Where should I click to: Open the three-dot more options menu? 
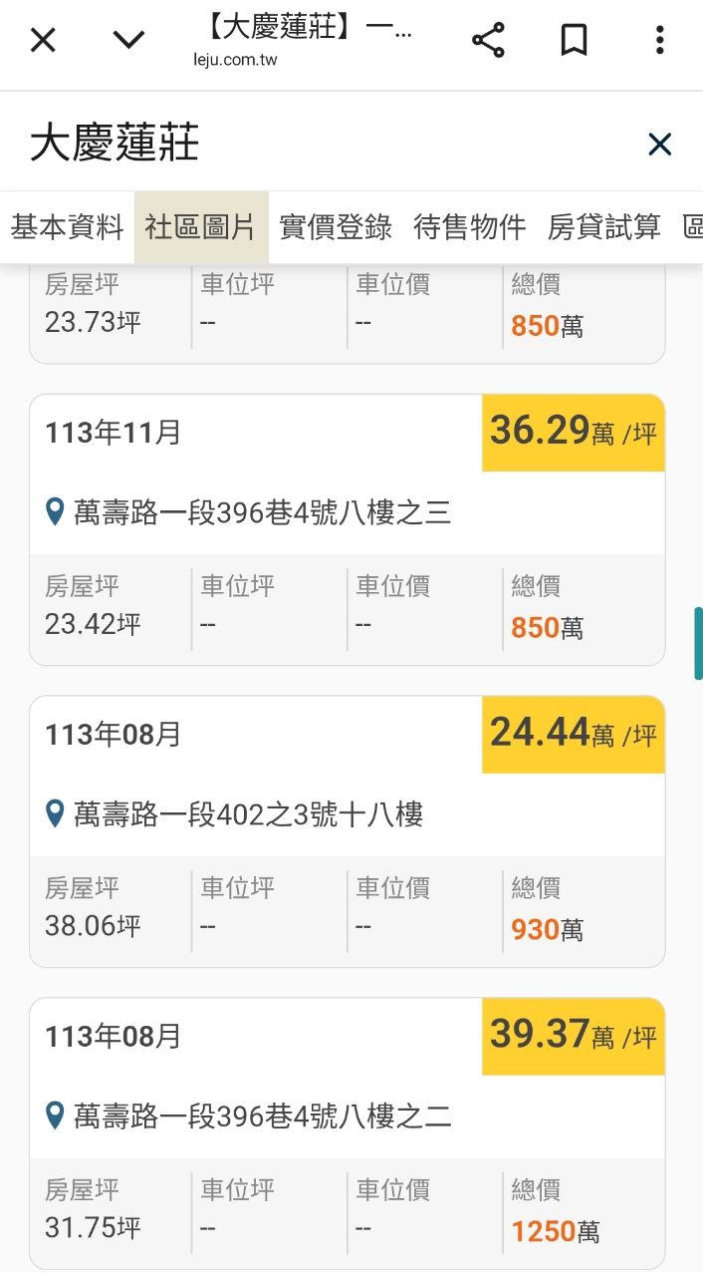point(659,40)
